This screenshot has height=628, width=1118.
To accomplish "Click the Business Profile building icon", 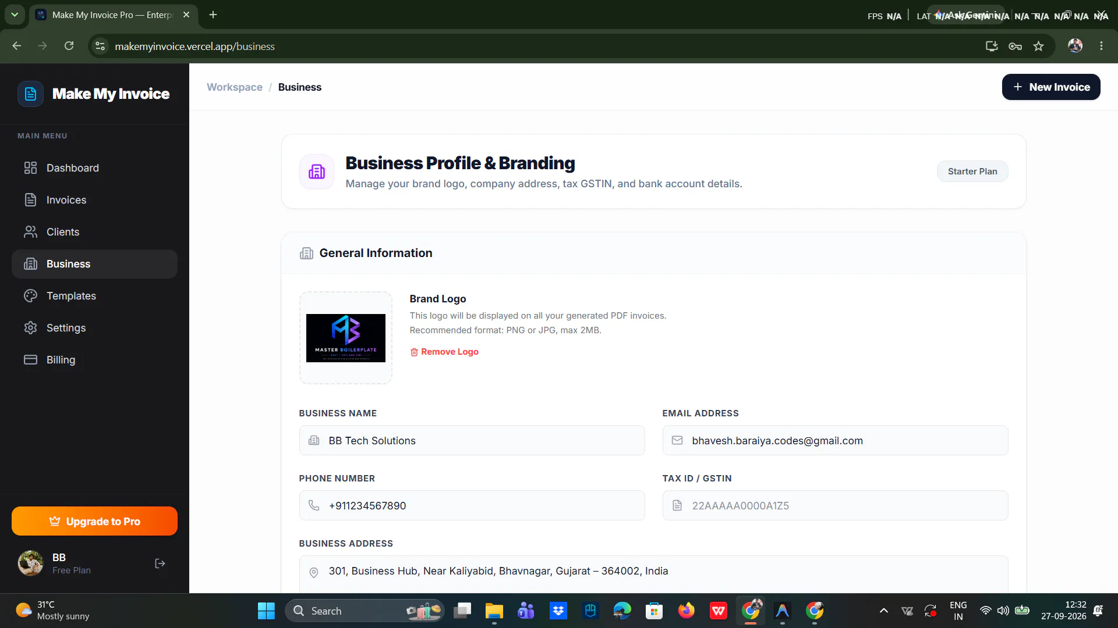I will [x=317, y=172].
